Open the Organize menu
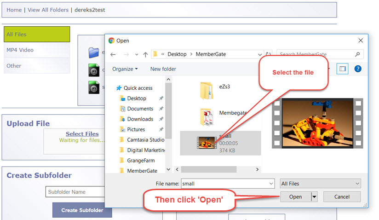Screen dimensions: 379x220 click(x=125, y=69)
